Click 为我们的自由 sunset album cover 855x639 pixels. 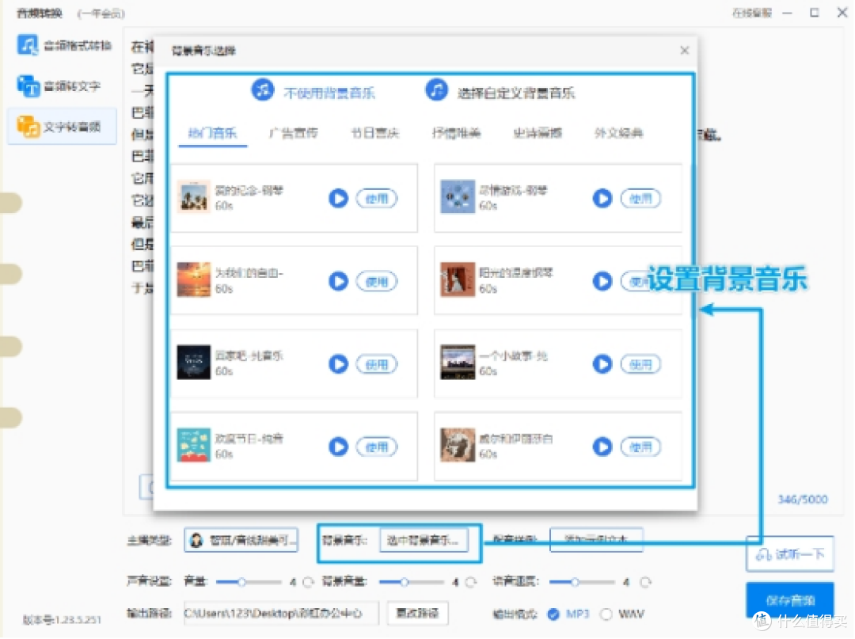194,280
